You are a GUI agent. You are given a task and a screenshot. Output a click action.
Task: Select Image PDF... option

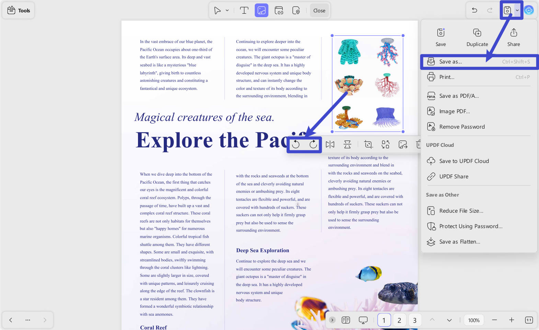479,111
